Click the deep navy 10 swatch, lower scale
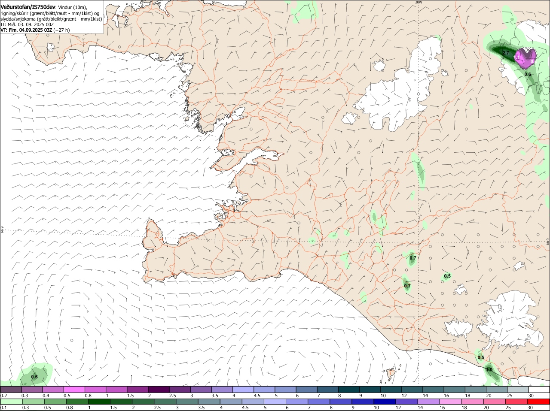The image size is (550, 411). pyautogui.click(x=385, y=402)
